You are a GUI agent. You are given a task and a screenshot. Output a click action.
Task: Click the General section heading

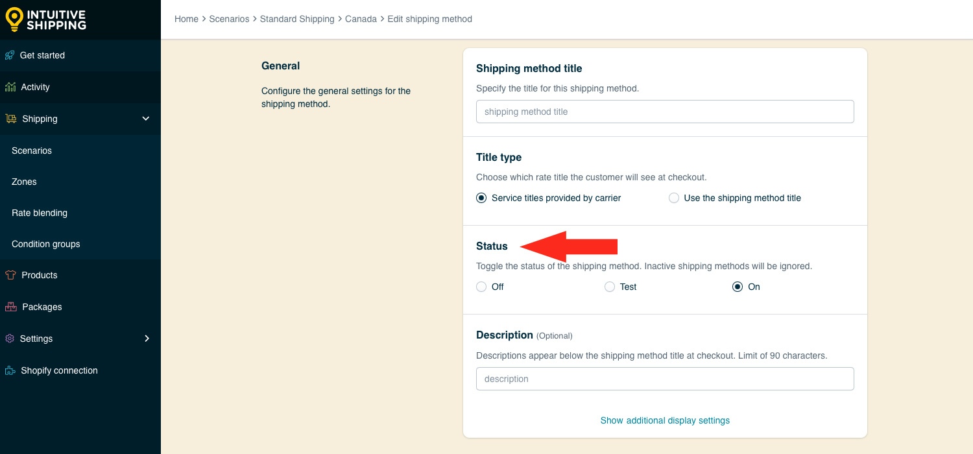click(x=280, y=66)
